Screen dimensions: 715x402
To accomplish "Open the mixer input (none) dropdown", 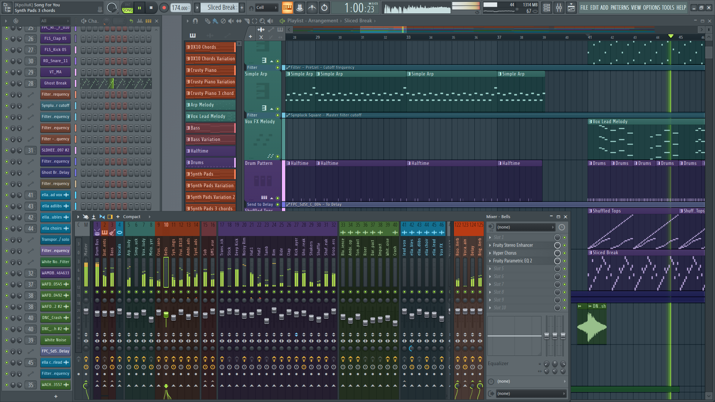I will click(x=525, y=227).
